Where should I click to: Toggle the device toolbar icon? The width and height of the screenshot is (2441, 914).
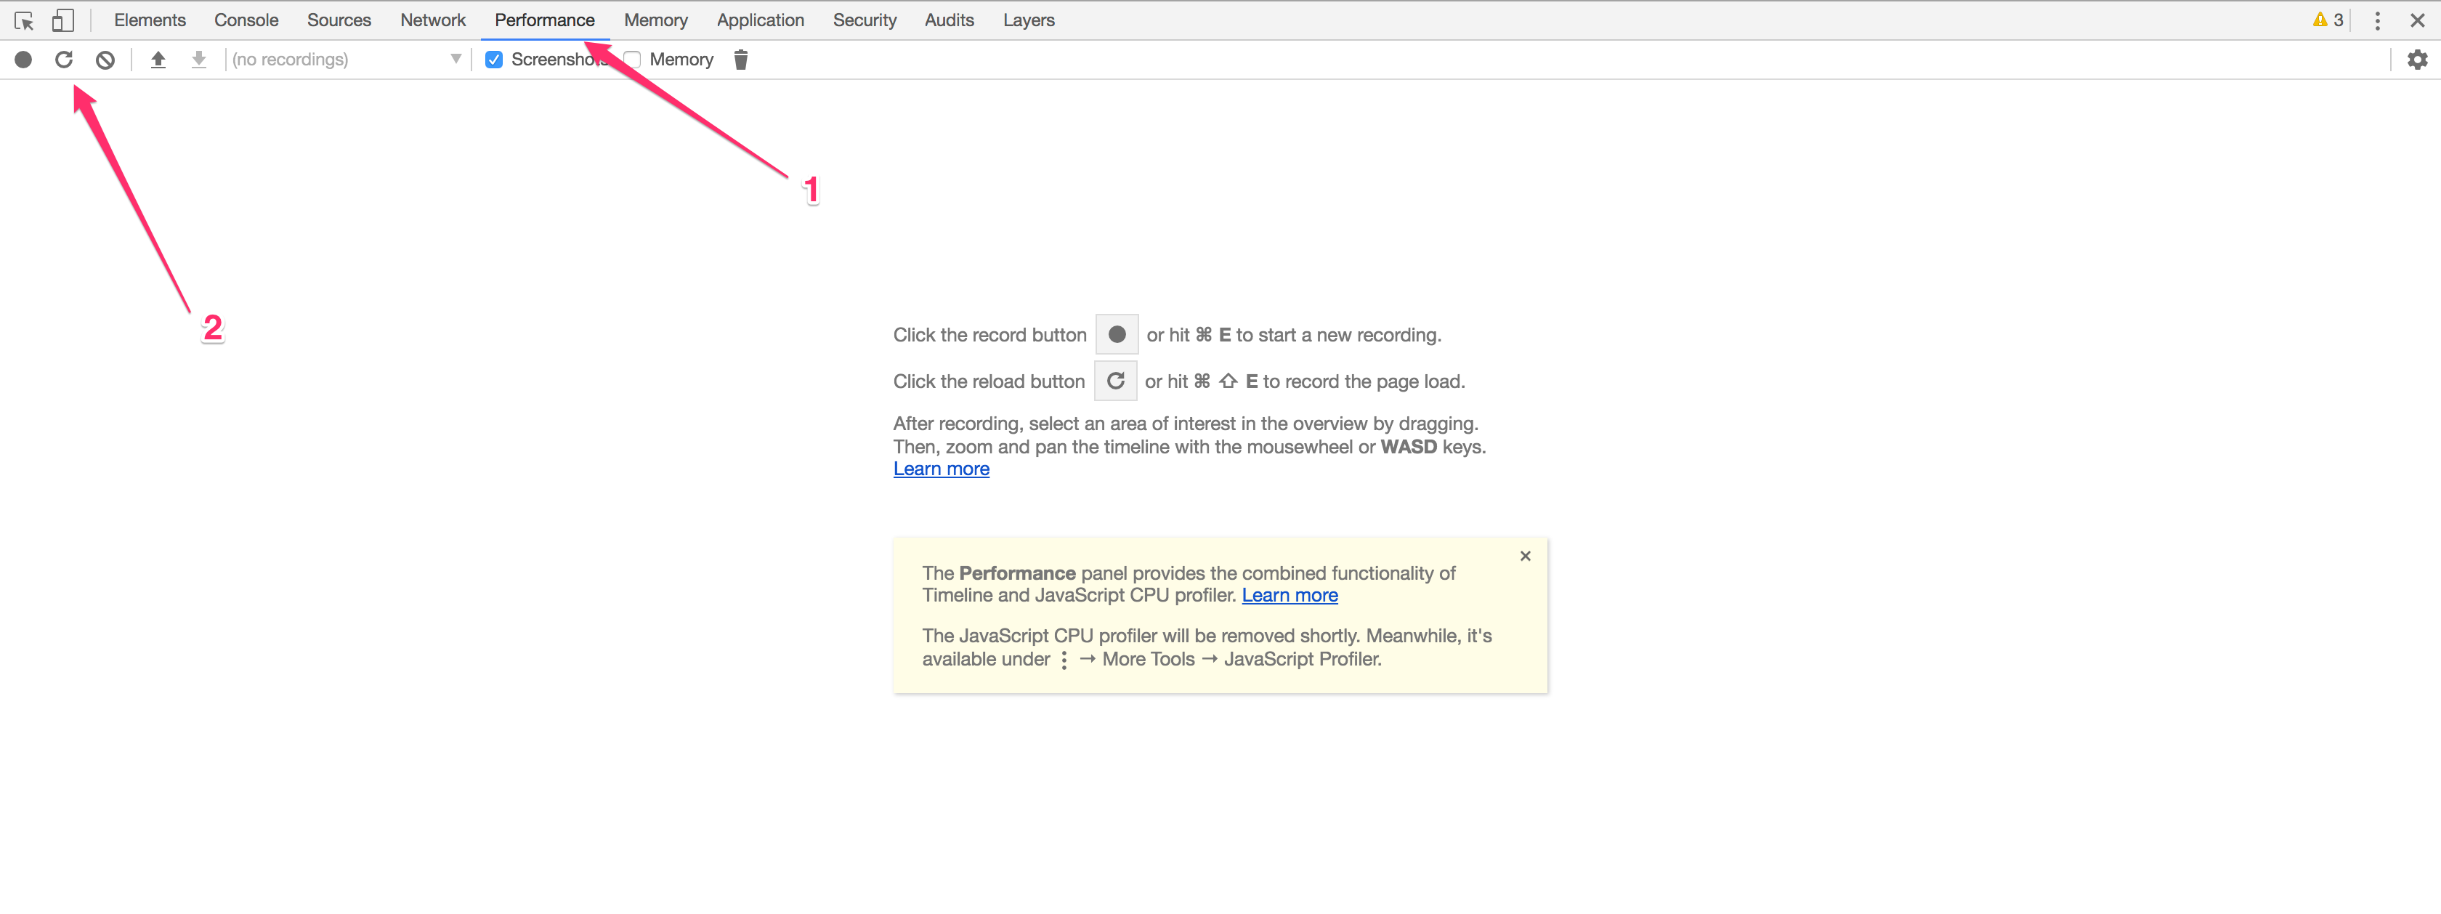pos(62,20)
